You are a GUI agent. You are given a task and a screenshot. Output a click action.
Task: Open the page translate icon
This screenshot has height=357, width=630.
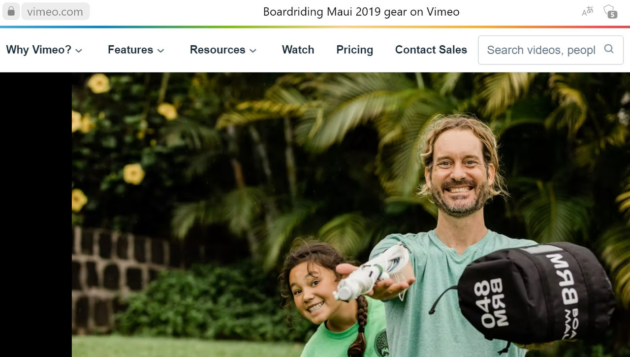[x=588, y=11]
